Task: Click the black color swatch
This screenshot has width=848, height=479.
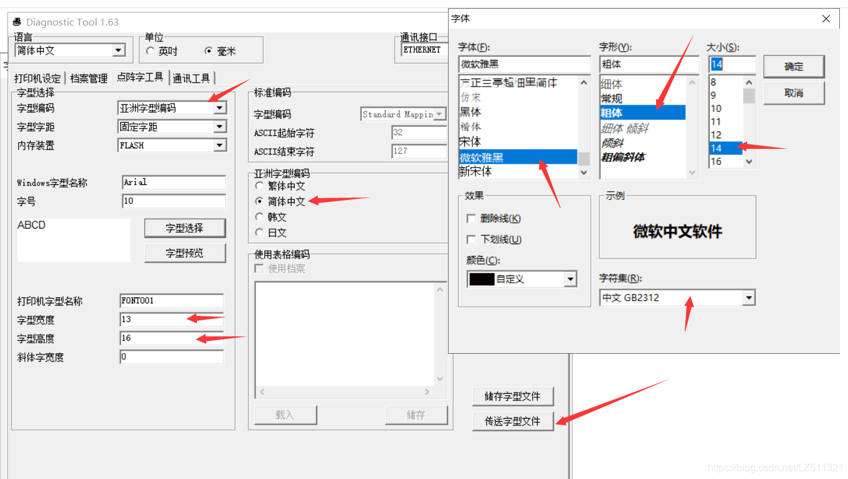Action: 482,279
